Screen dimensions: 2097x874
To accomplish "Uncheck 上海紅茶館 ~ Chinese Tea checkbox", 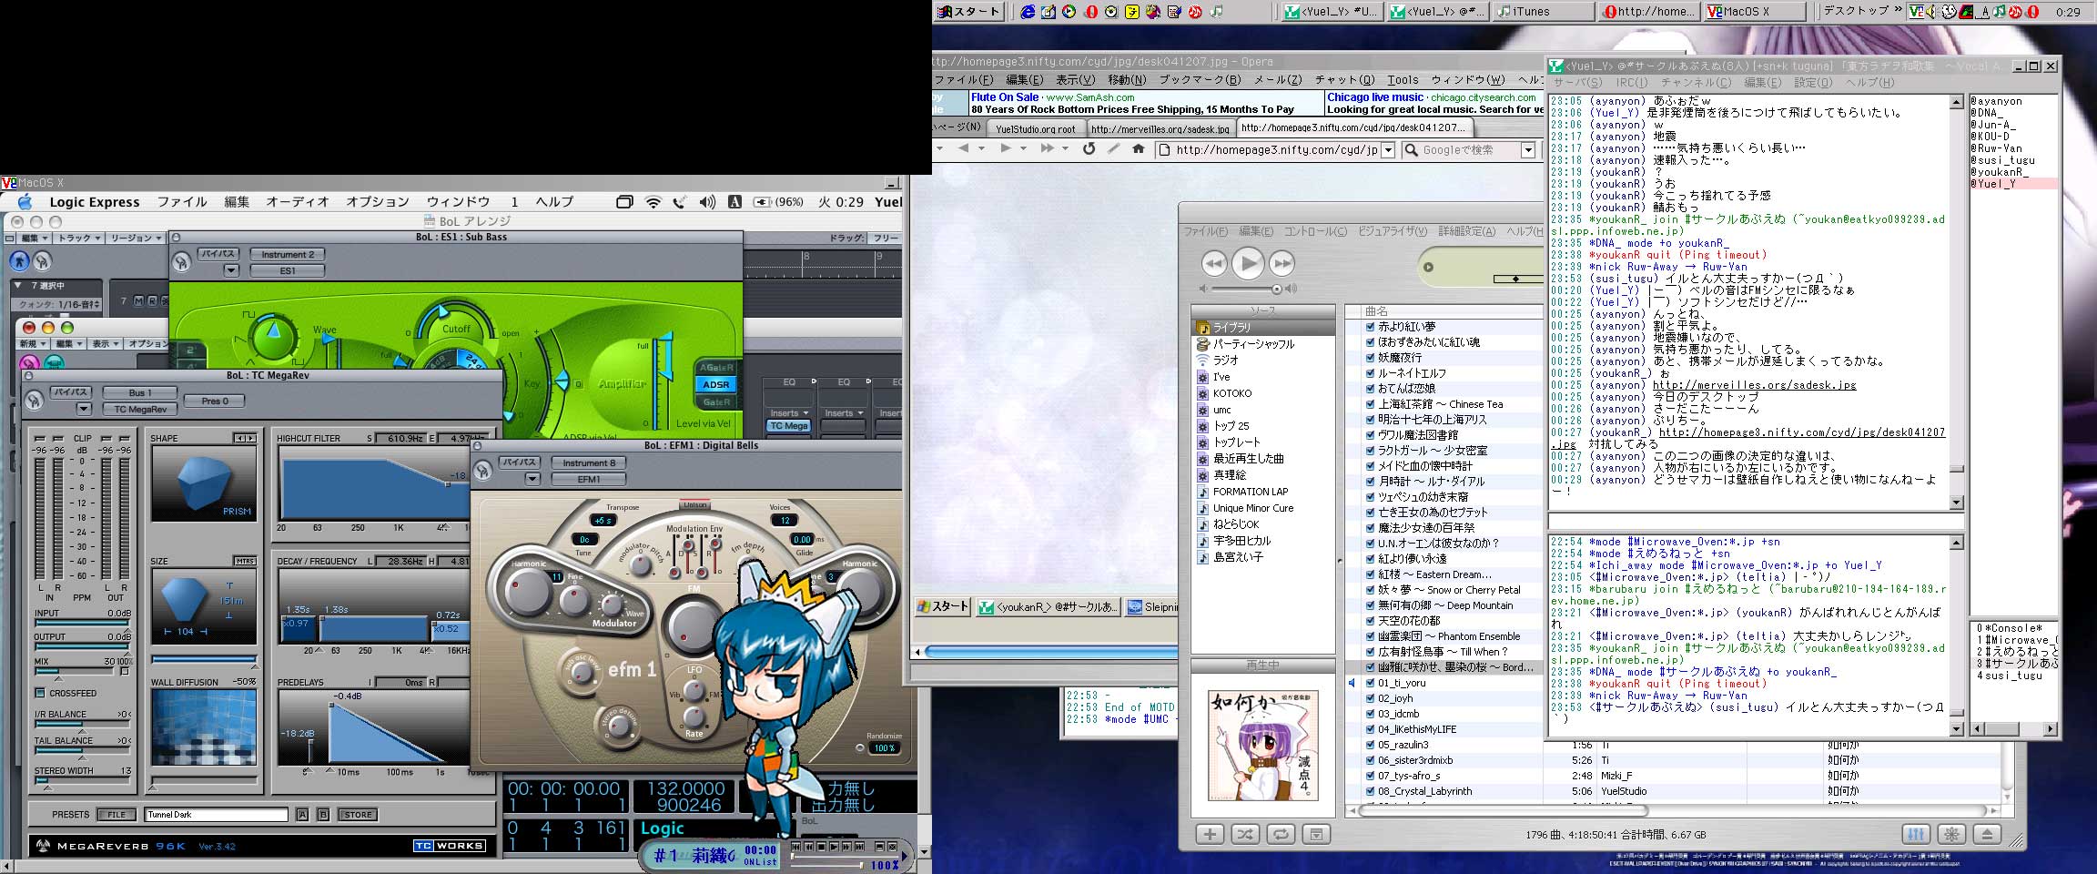I will click(x=1370, y=403).
